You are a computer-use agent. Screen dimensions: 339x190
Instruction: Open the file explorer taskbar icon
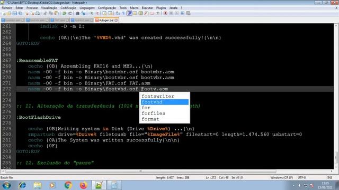coord(38,185)
